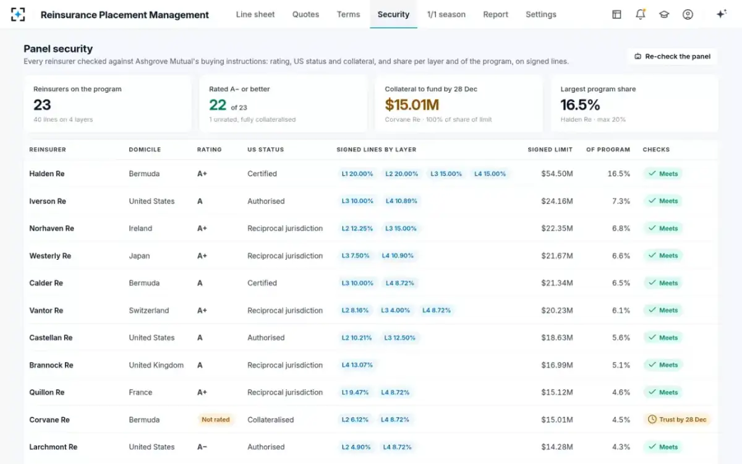Open the notifications bell

[641, 14]
